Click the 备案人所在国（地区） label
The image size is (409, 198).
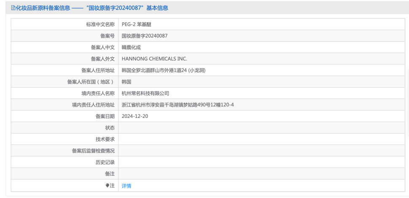[x=91, y=82]
